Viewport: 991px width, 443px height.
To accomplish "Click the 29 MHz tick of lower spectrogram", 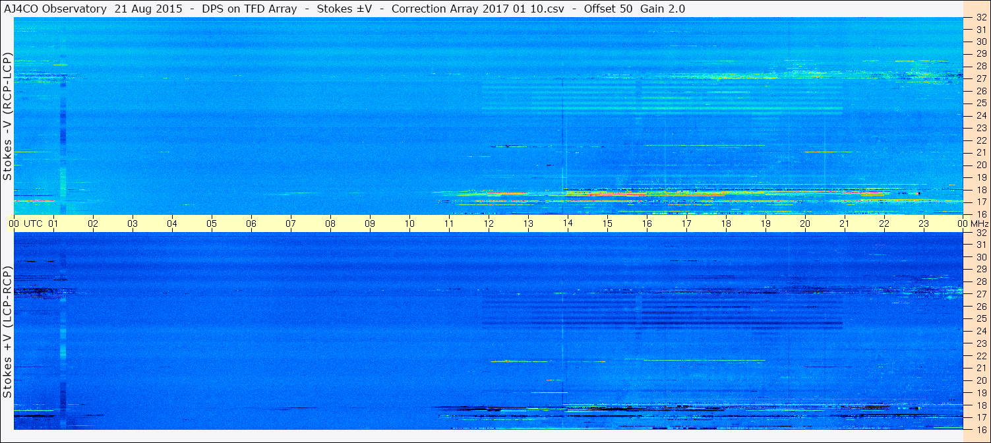I will coord(980,270).
